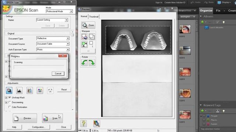Open the Tone Correction icon
This screenshot has width=236, height=132.
pyautogui.click(x=29, y=90)
